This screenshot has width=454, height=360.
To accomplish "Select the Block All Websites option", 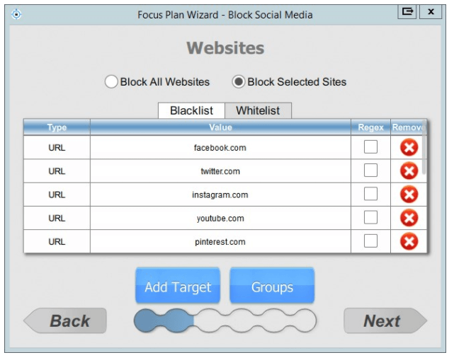I will pyautogui.click(x=111, y=82).
